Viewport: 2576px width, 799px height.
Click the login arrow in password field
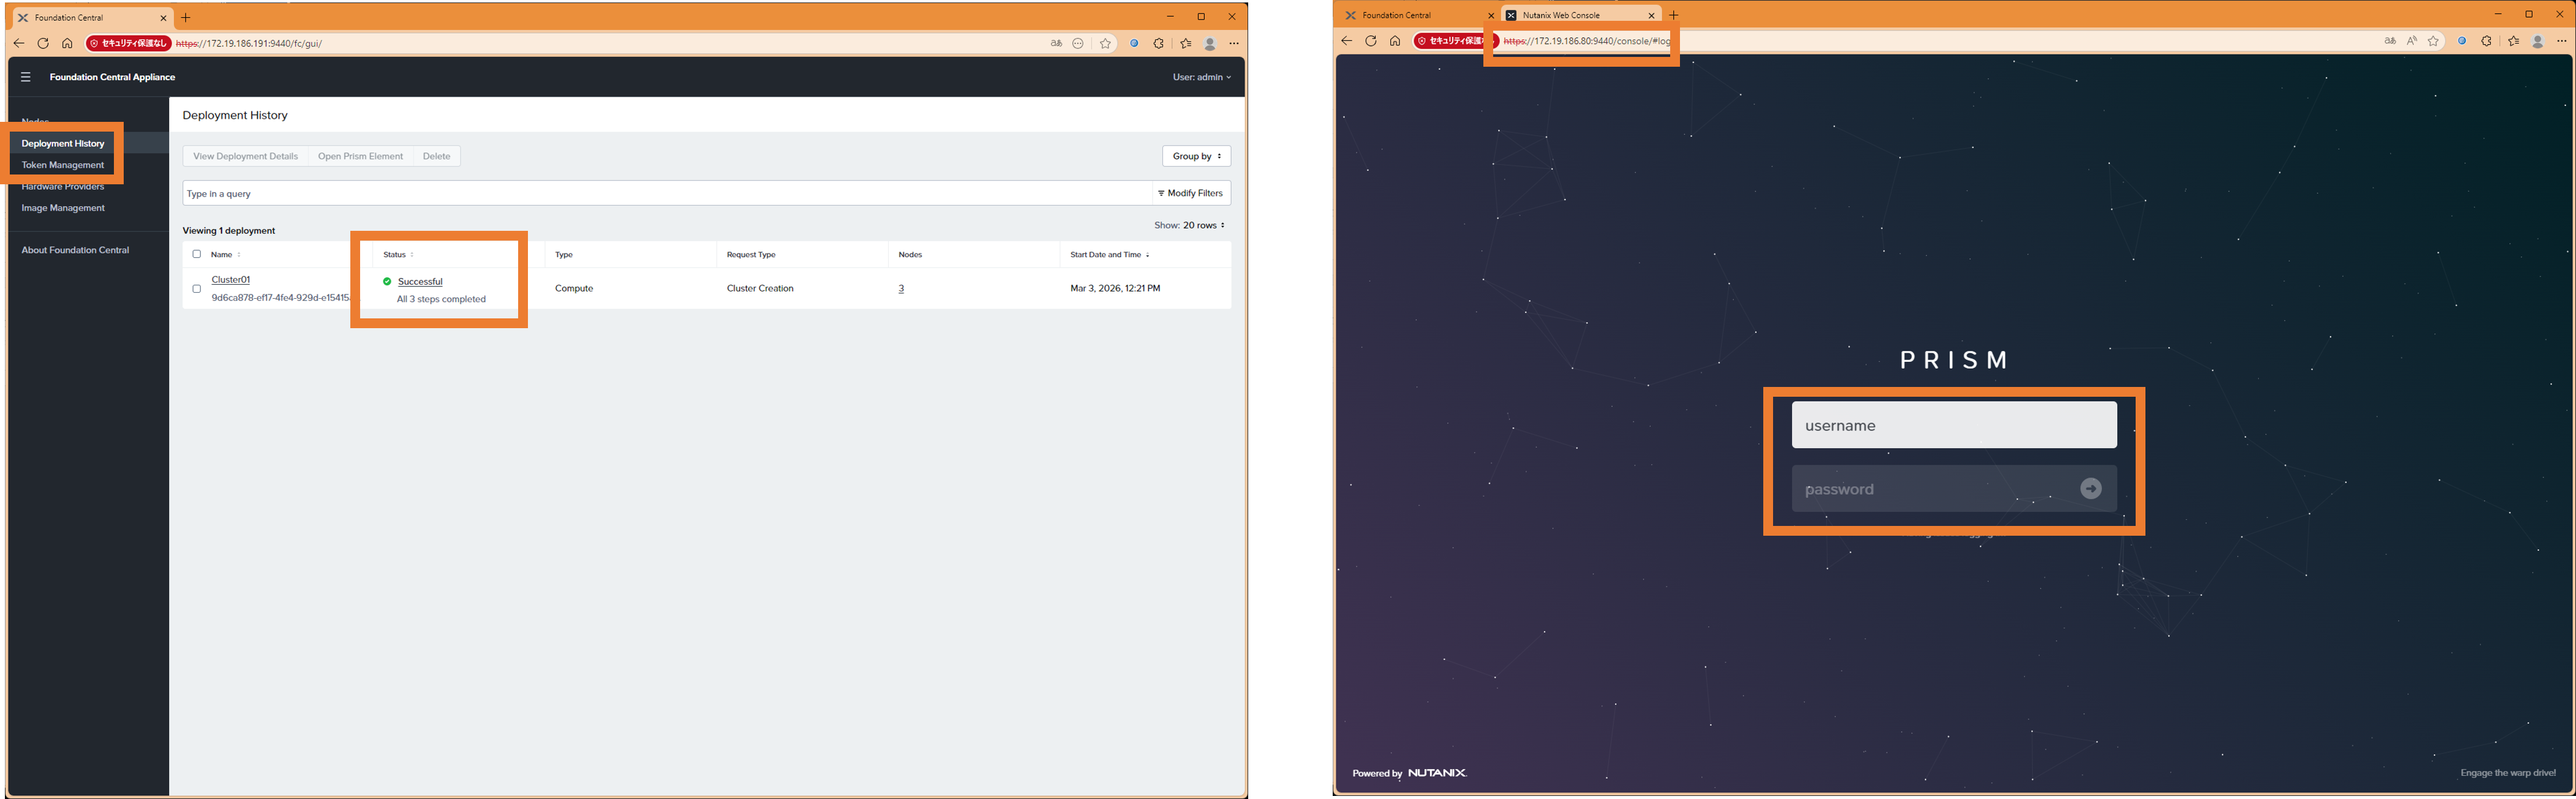(x=2090, y=488)
